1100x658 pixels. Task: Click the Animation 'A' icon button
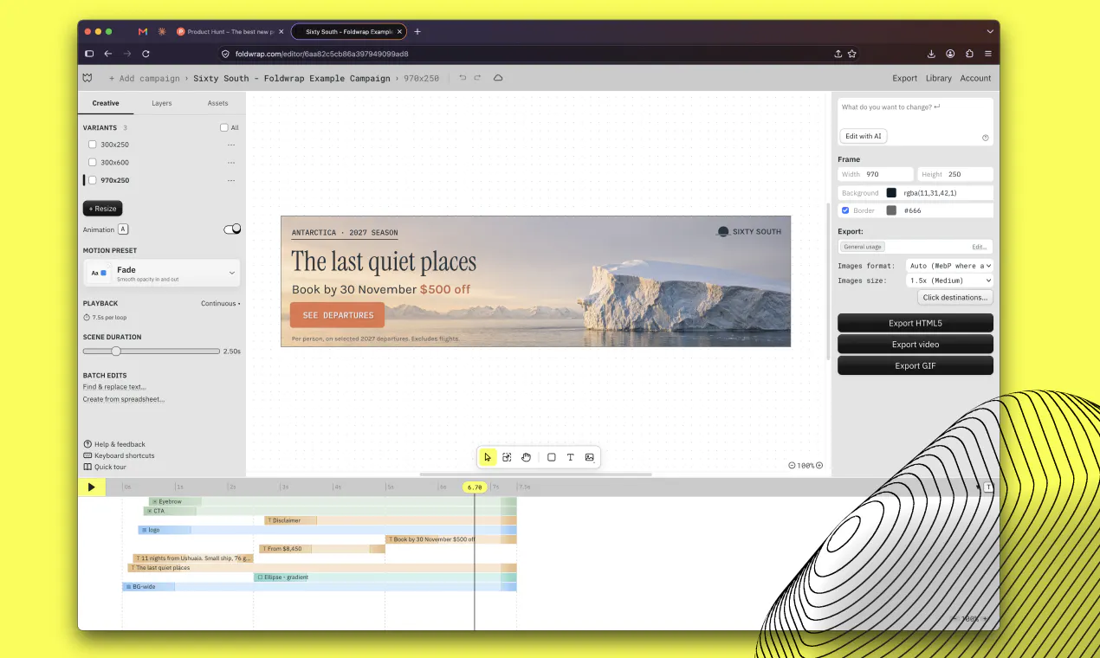pyautogui.click(x=123, y=229)
